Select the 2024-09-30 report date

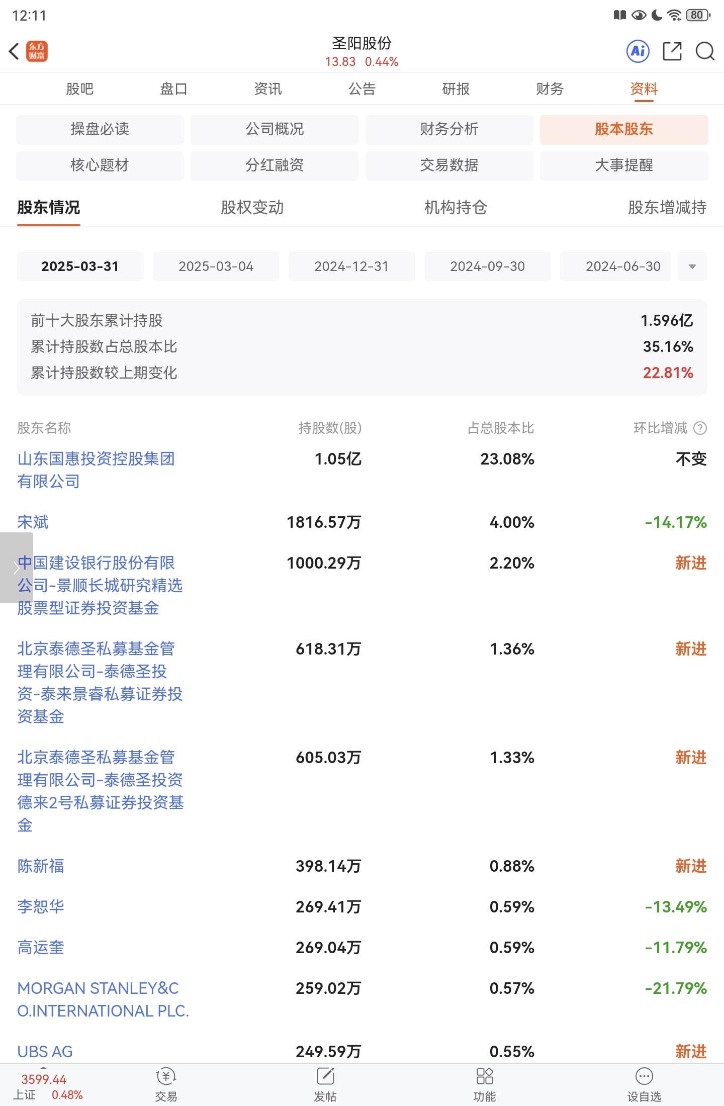[x=488, y=266]
